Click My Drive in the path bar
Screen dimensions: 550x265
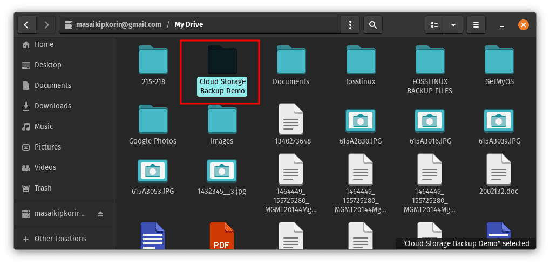click(x=189, y=24)
